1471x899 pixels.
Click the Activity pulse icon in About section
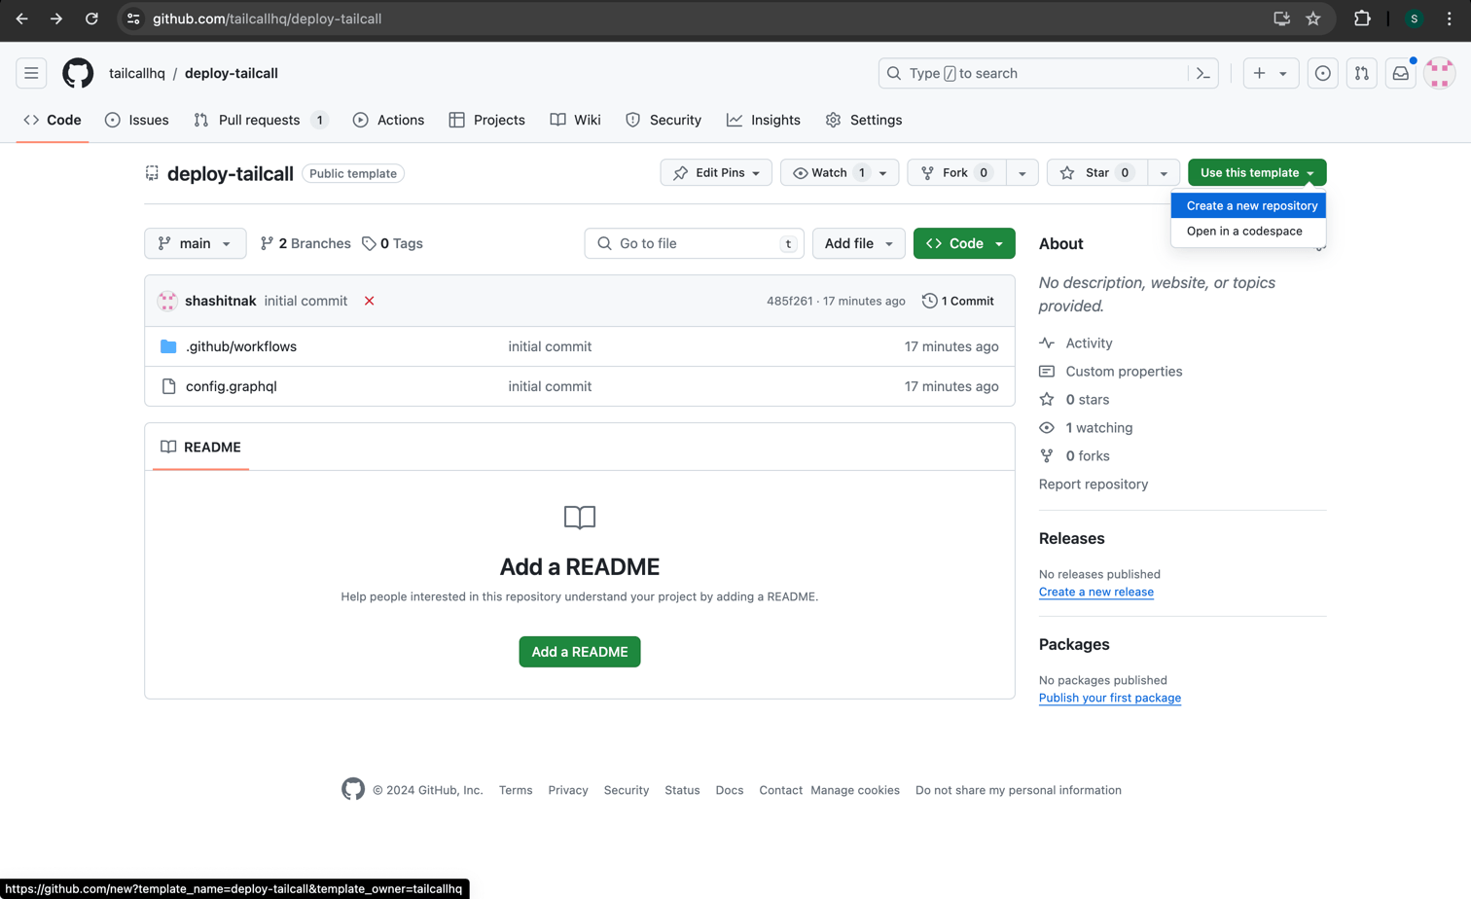(1046, 342)
